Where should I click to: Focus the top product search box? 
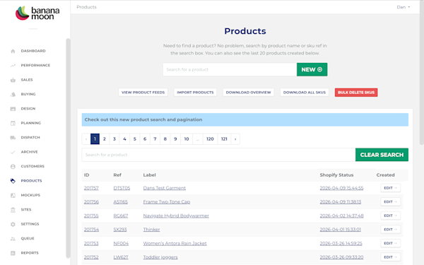tap(230, 69)
